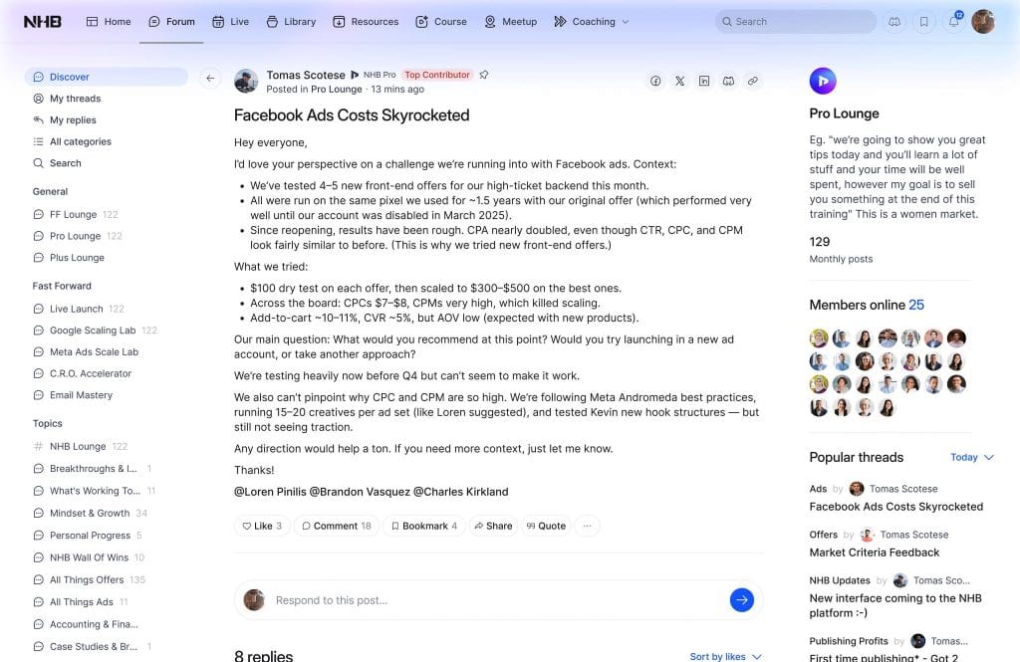The height and width of the screenshot is (662, 1020).
Task: Copy the post link icon
Action: (753, 81)
